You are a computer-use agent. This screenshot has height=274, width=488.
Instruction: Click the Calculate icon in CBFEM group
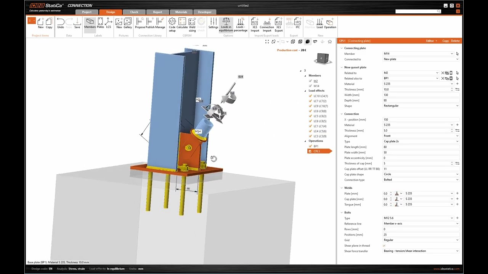click(x=182, y=24)
